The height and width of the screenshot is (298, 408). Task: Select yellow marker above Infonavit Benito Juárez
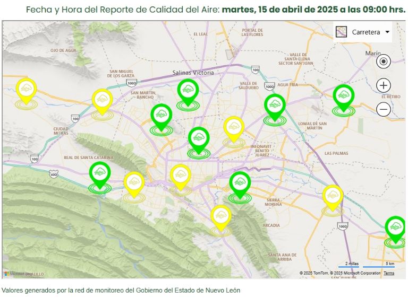[x=234, y=128]
